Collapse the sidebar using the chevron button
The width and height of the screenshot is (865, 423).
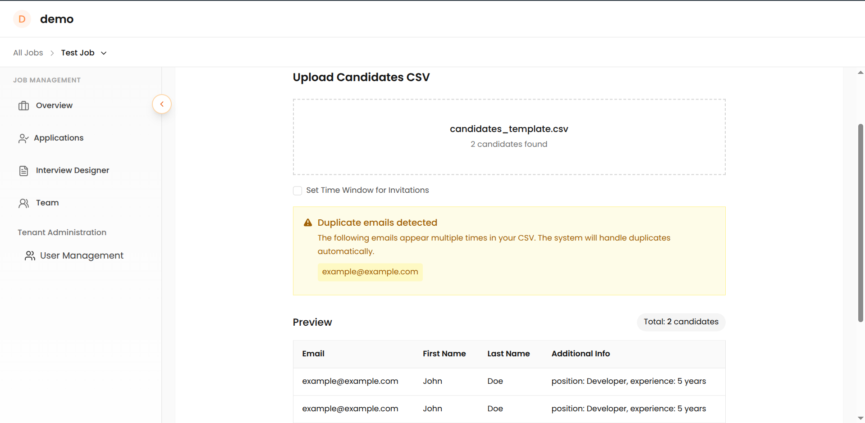coord(161,104)
